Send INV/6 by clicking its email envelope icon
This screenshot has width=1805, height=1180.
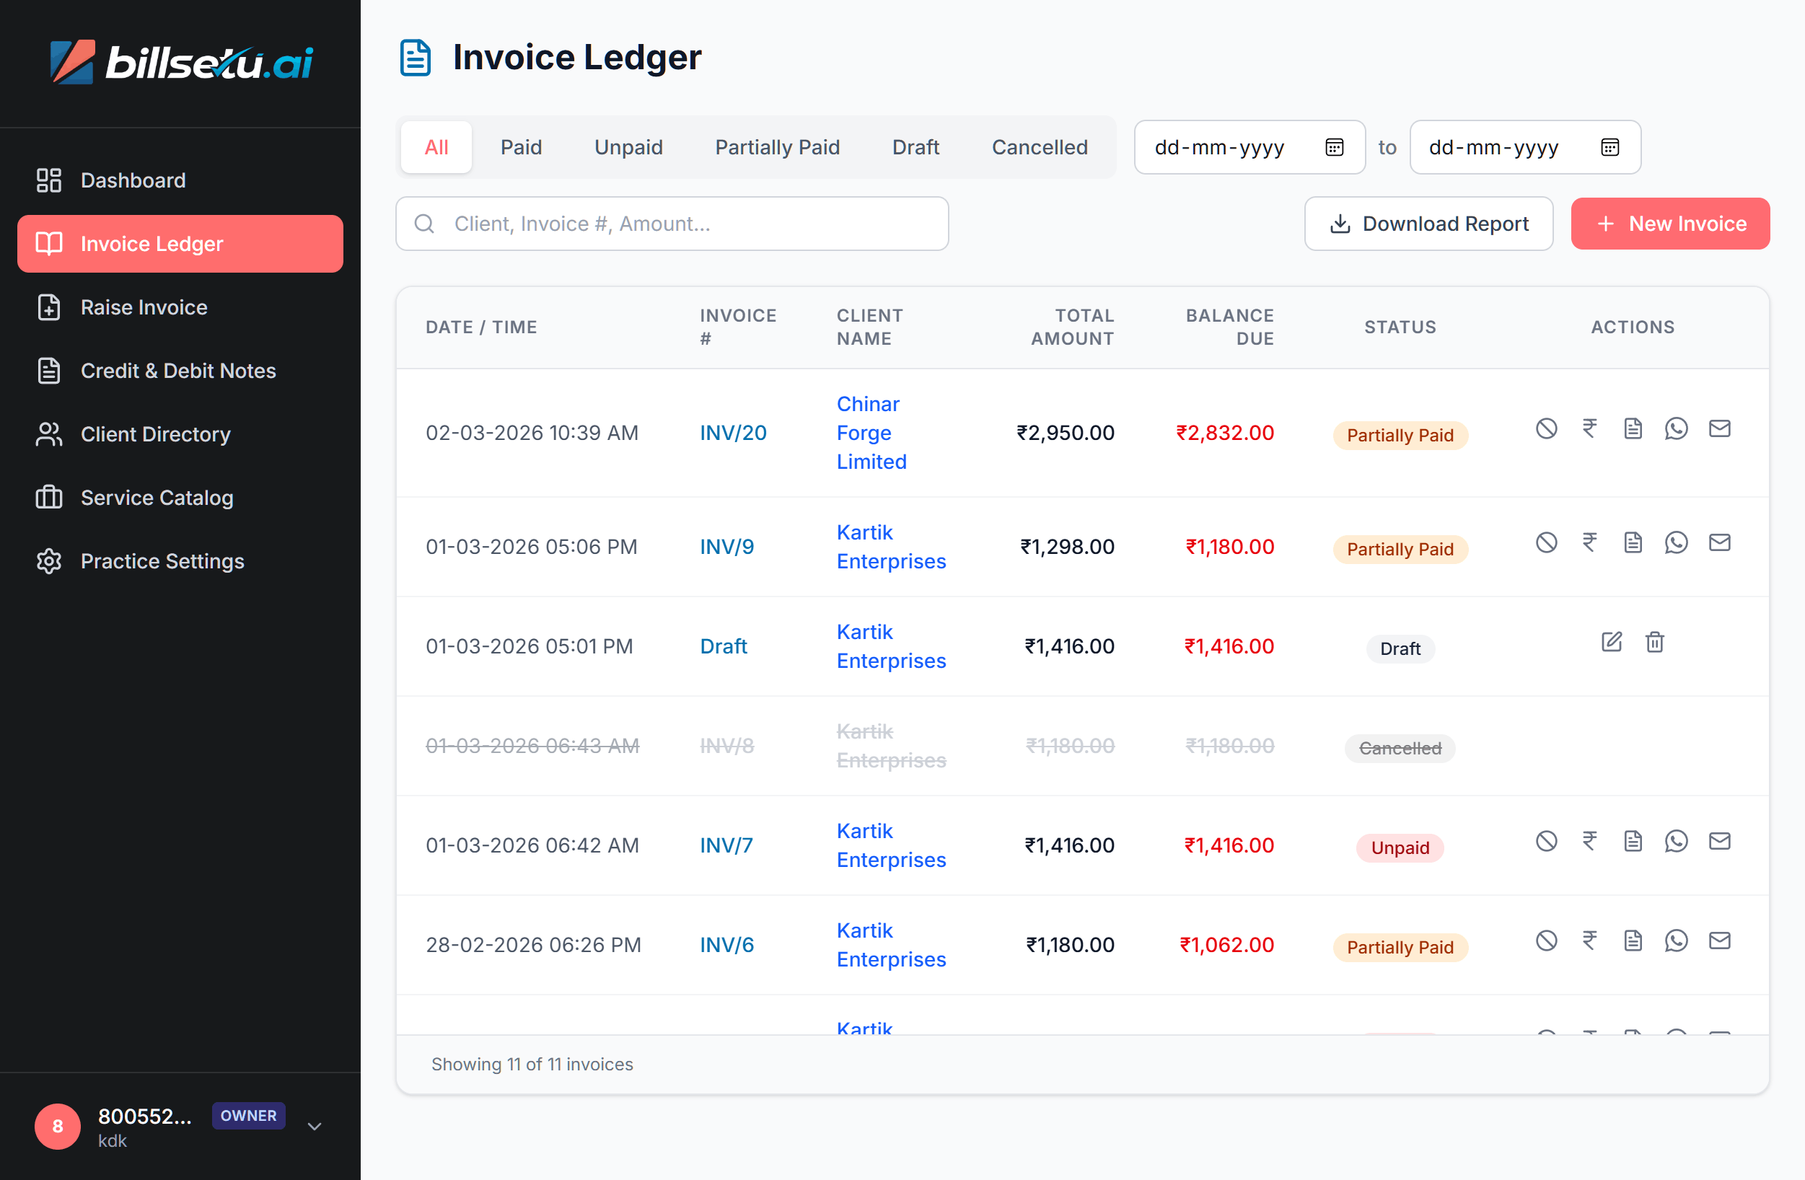click(x=1720, y=940)
